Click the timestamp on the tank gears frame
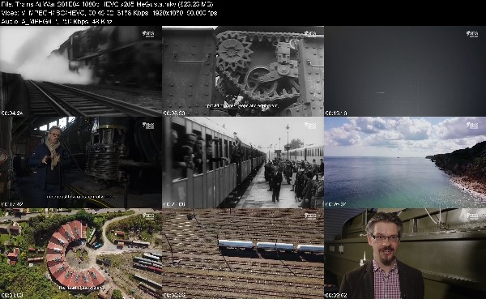The image size is (486, 299). pos(174,113)
